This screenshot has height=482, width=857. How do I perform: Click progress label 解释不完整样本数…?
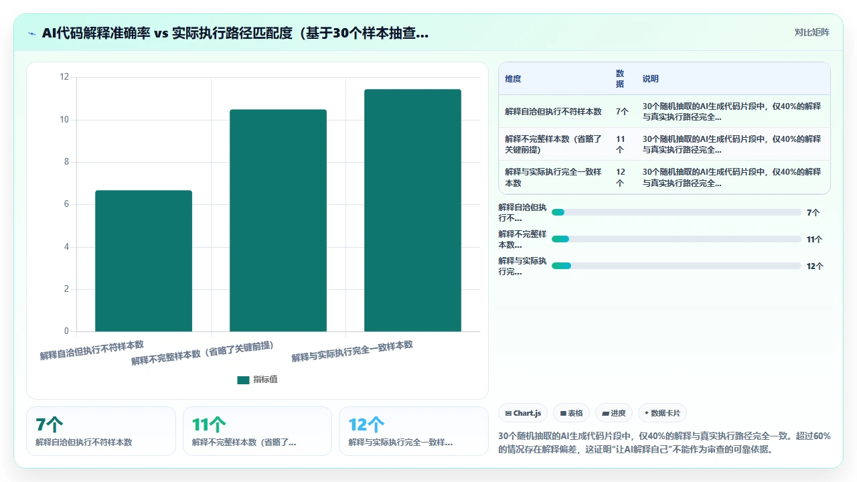tap(522, 239)
